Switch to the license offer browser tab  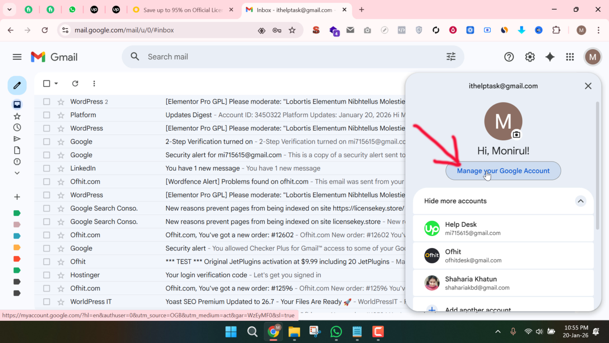click(x=183, y=9)
